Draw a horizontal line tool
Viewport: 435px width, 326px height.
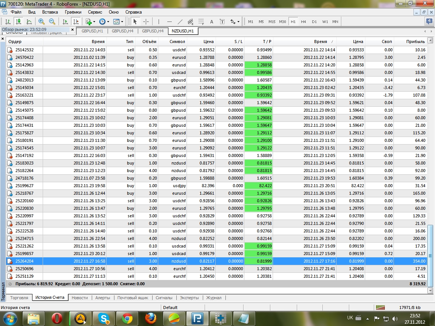pos(170,22)
